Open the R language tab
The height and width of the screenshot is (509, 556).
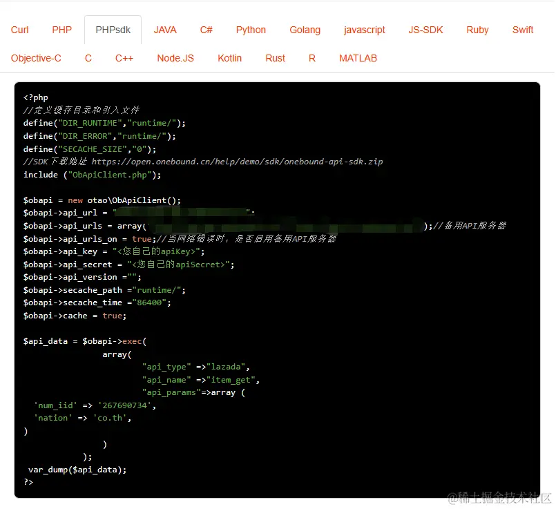click(312, 58)
